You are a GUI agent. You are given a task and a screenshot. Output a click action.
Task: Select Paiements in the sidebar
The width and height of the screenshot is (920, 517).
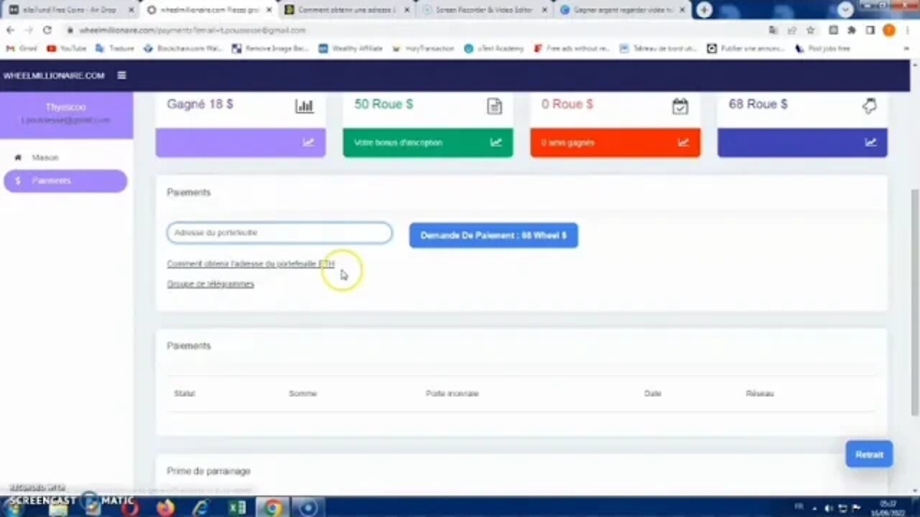point(65,181)
